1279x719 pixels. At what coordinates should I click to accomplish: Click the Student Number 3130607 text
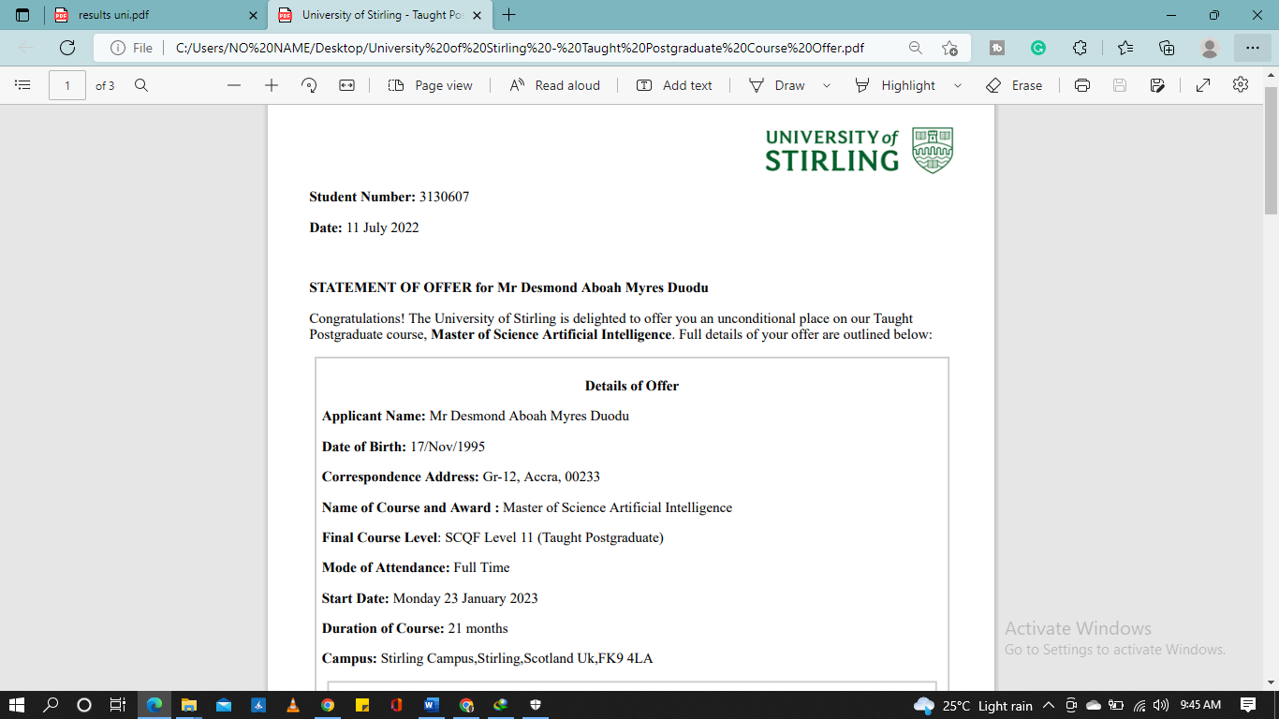[390, 197]
